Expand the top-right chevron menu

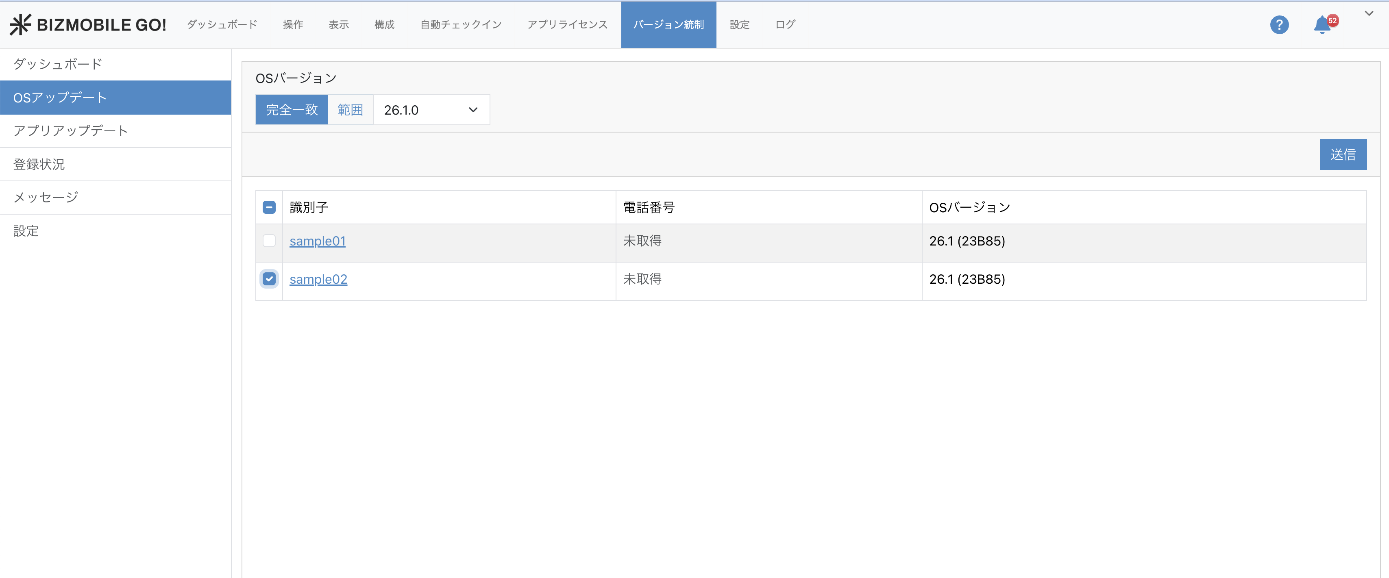click(x=1369, y=13)
